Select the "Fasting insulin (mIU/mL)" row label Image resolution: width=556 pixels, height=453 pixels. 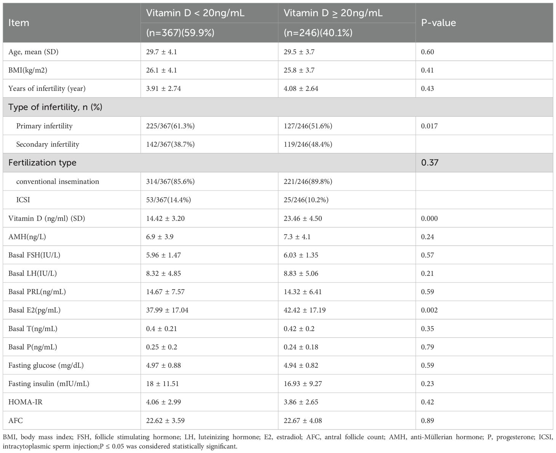click(49, 383)
